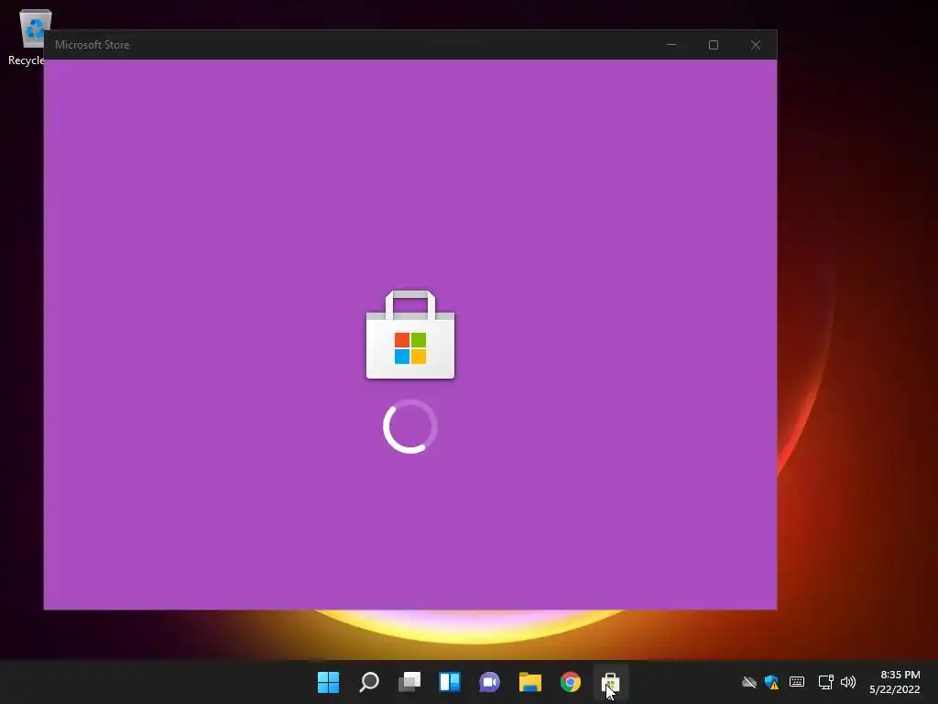Open Windows Security tray icon
This screenshot has width=938, height=704.
(771, 682)
